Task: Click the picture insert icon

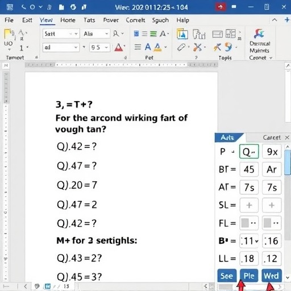Action: [x=182, y=34]
